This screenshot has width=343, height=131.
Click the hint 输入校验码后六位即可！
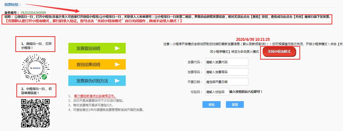[246, 91]
